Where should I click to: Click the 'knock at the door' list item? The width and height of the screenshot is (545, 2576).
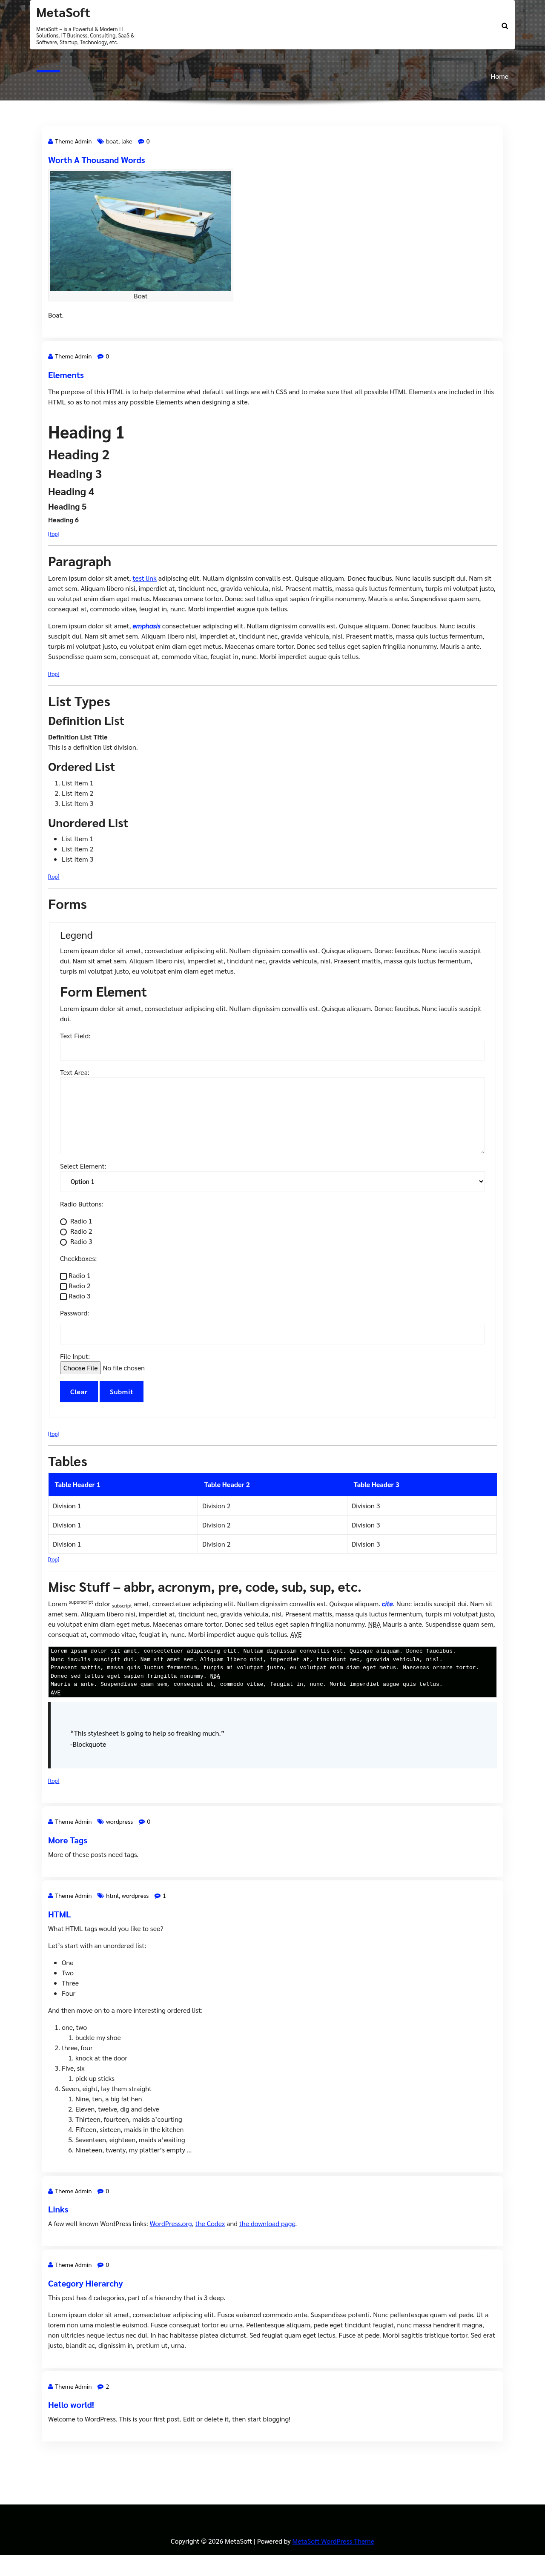(x=101, y=2058)
